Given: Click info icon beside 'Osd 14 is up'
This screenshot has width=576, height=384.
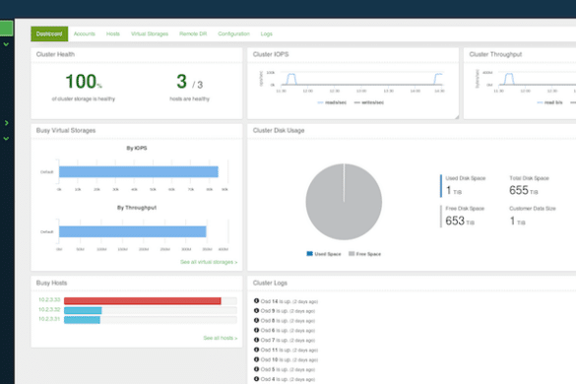Looking at the screenshot, I should [x=256, y=301].
